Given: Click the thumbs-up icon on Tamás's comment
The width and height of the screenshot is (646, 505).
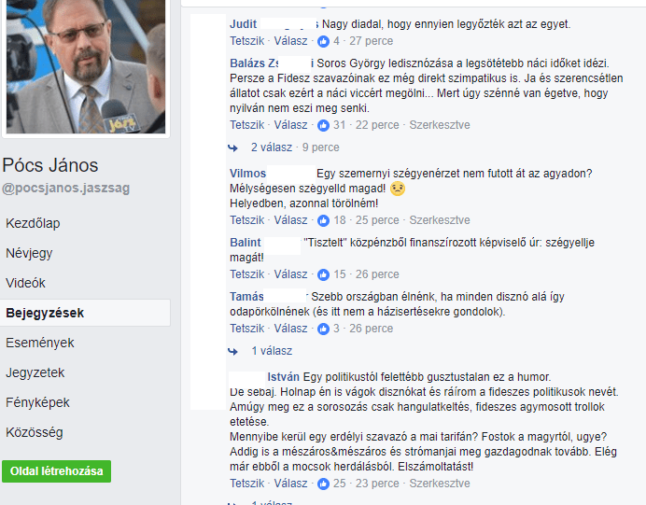Looking at the screenshot, I should pyautogui.click(x=323, y=329).
